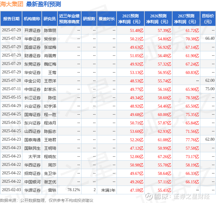
Task: Click the 海大集团 title text
Action: tap(12, 4)
